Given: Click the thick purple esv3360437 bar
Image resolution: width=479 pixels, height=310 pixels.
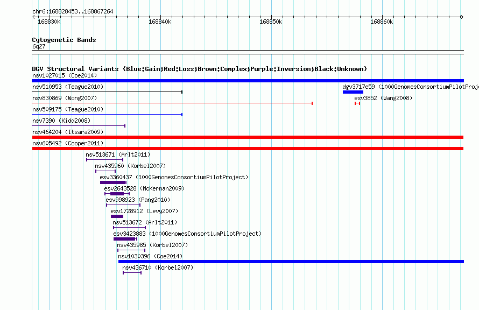Looking at the screenshot, I should click(x=113, y=182).
